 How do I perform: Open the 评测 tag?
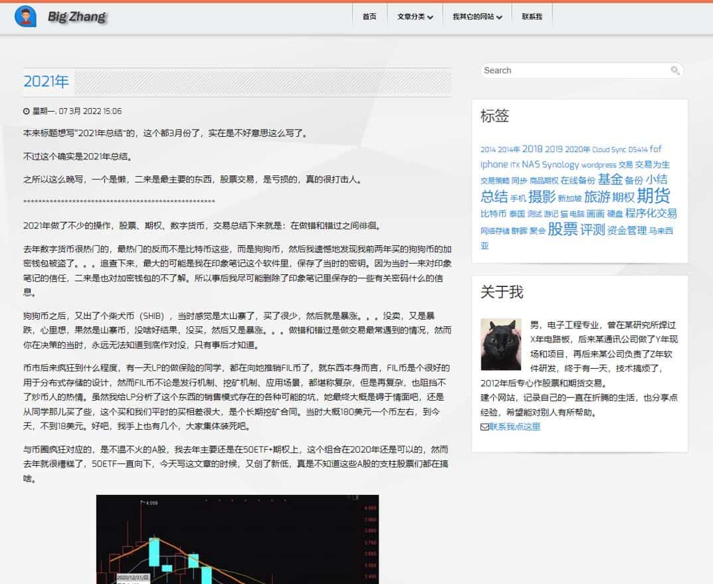pos(593,229)
